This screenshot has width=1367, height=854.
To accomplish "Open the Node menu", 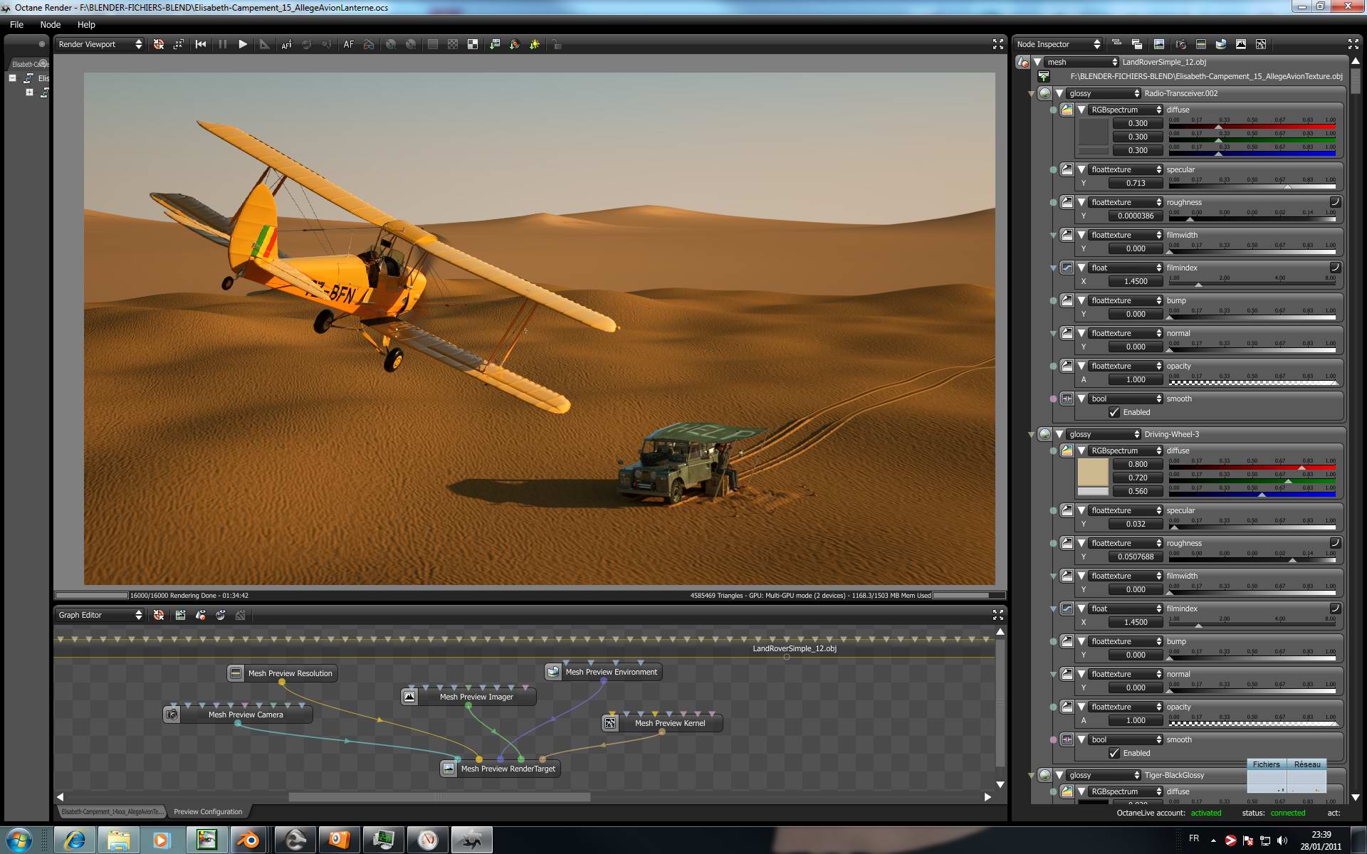I will pos(50,24).
